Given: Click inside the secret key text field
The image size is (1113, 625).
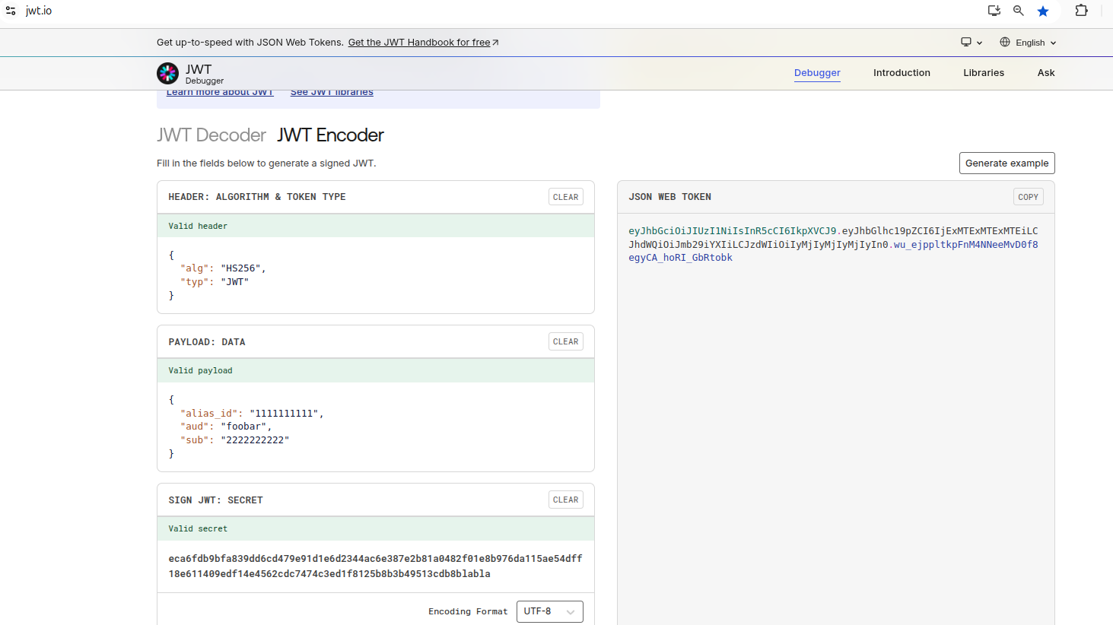Looking at the screenshot, I should (375, 566).
